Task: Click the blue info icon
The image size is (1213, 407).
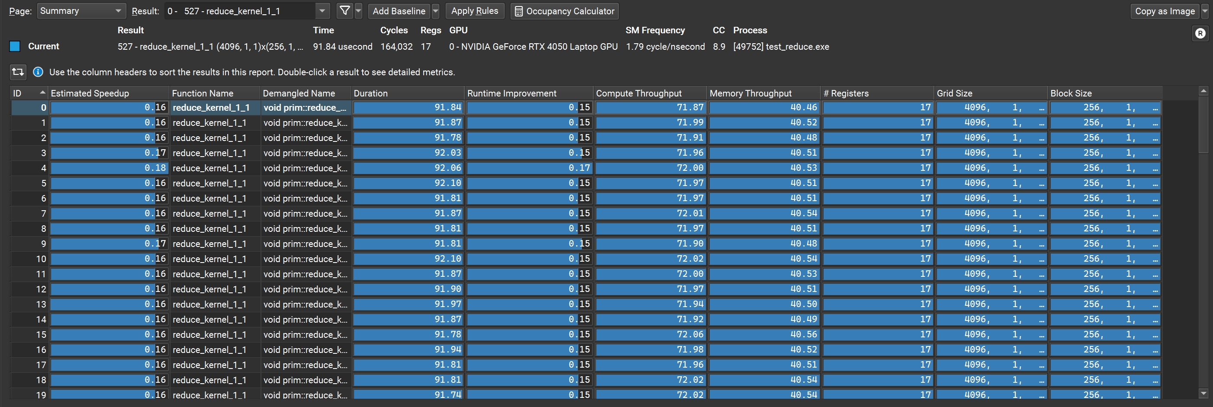Action: pyautogui.click(x=38, y=72)
